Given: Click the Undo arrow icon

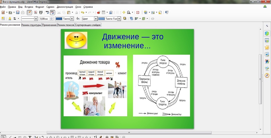Looking at the screenshot, I should [x=82, y=13].
